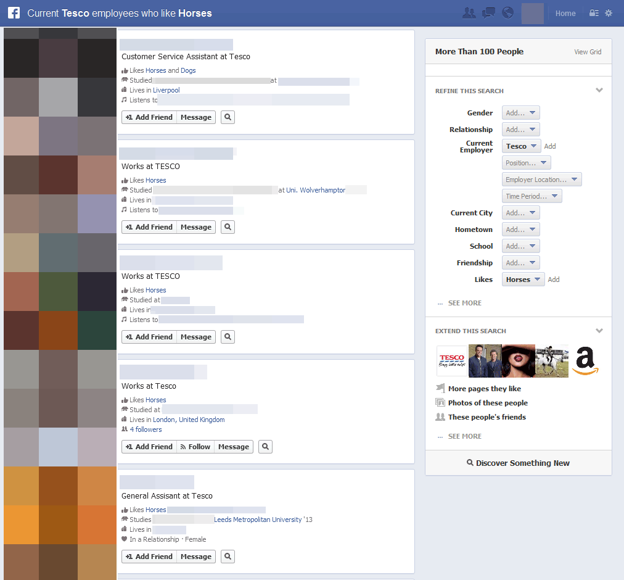Add Friend for Customer Service Assistant result

coord(149,117)
